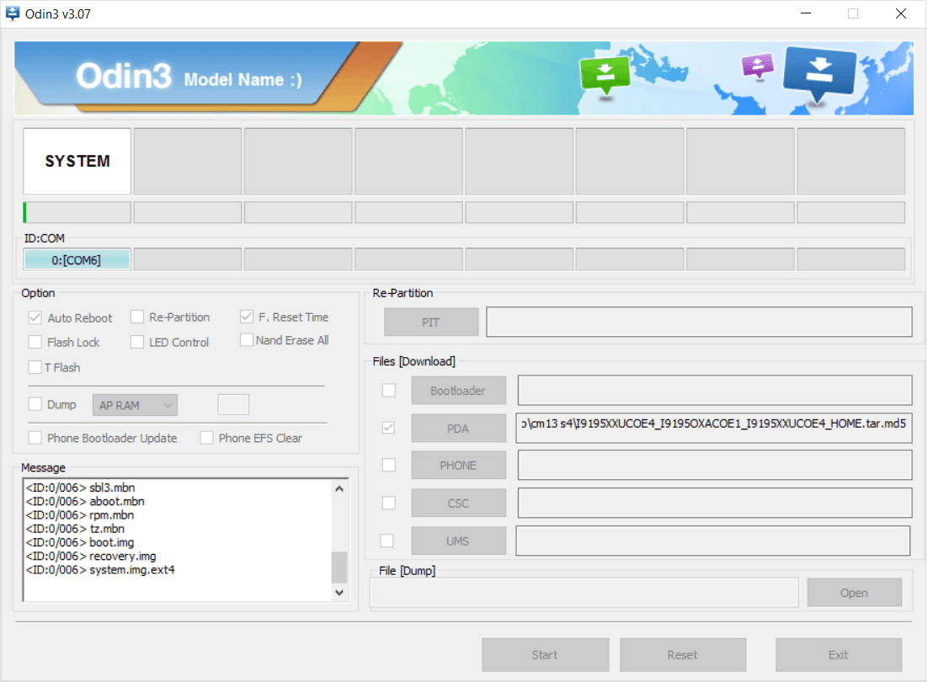Click the UMS file path field
This screenshot has width=928, height=682.
pyautogui.click(x=713, y=541)
